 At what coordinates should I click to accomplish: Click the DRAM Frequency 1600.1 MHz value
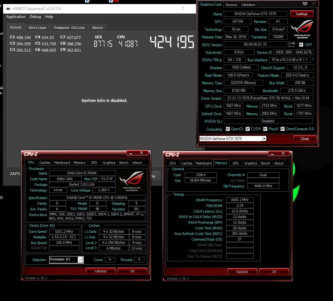240,200
